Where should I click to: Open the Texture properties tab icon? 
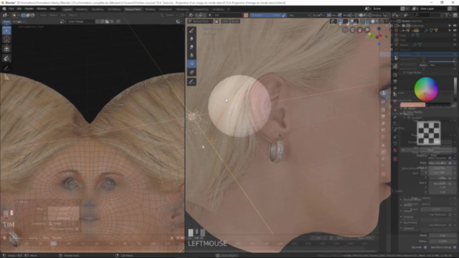[x=395, y=159]
